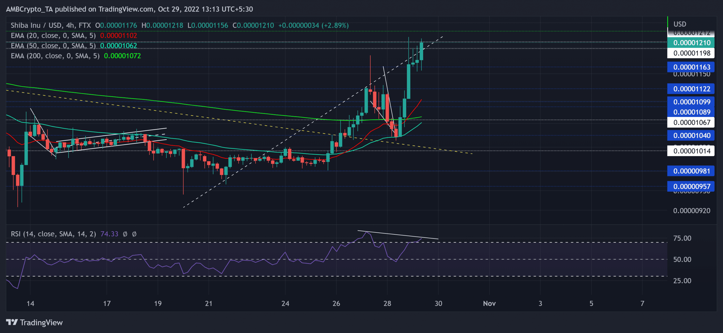Click the date label 5 on time axis

coord(591,303)
